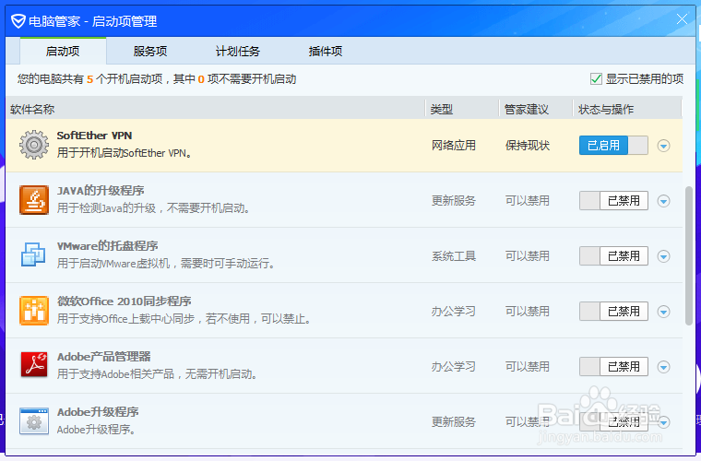Click the JAVA的升级程序 title text
701x461 pixels.
tap(101, 191)
